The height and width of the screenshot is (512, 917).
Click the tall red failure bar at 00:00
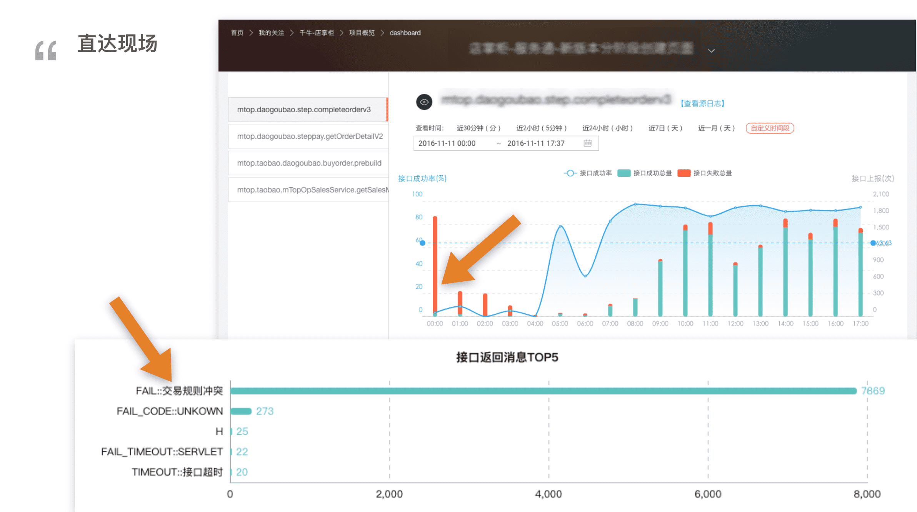tap(435, 266)
